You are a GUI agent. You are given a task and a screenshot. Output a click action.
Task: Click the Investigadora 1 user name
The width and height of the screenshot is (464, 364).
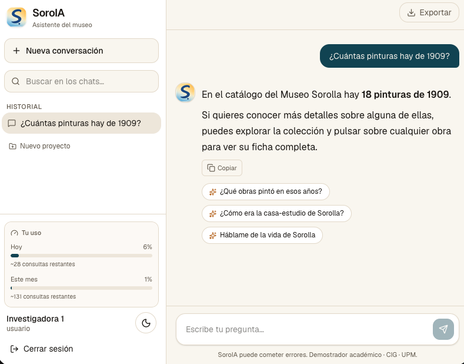(x=35, y=319)
